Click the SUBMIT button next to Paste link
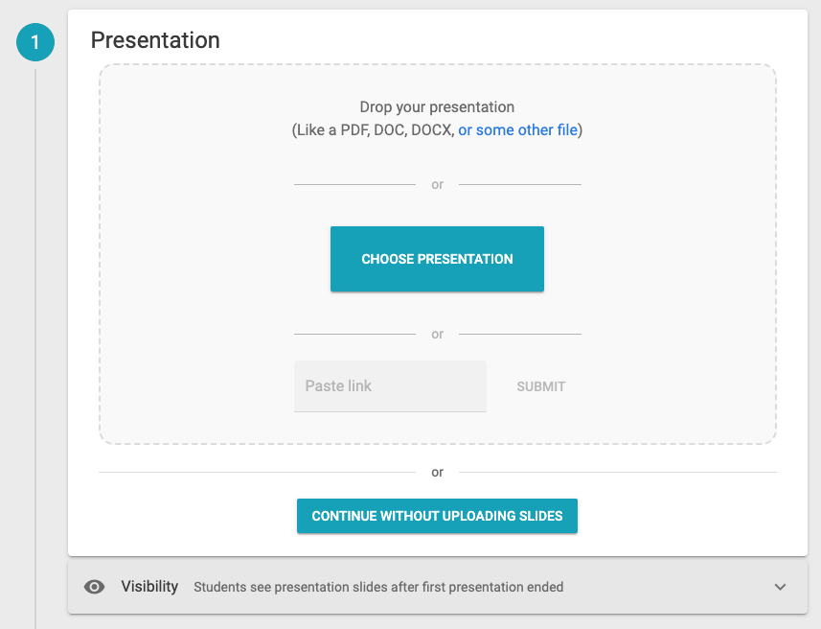This screenshot has height=629, width=821. 541,386
